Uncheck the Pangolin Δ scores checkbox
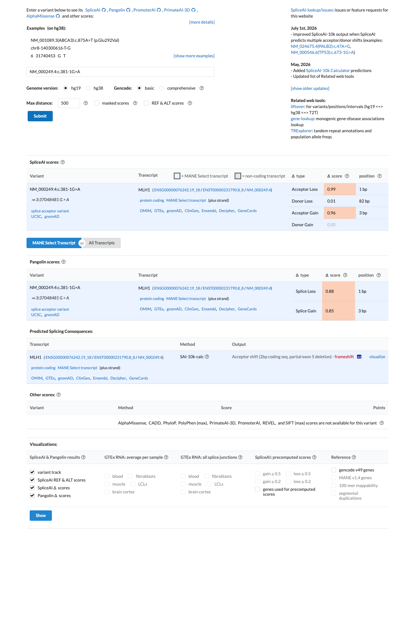 [32, 496]
